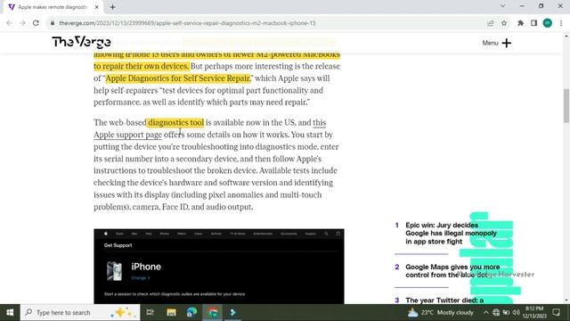Open 'Apple Diagnostics for Self Service Repair' link
This screenshot has width=570, height=321.
[x=178, y=78]
